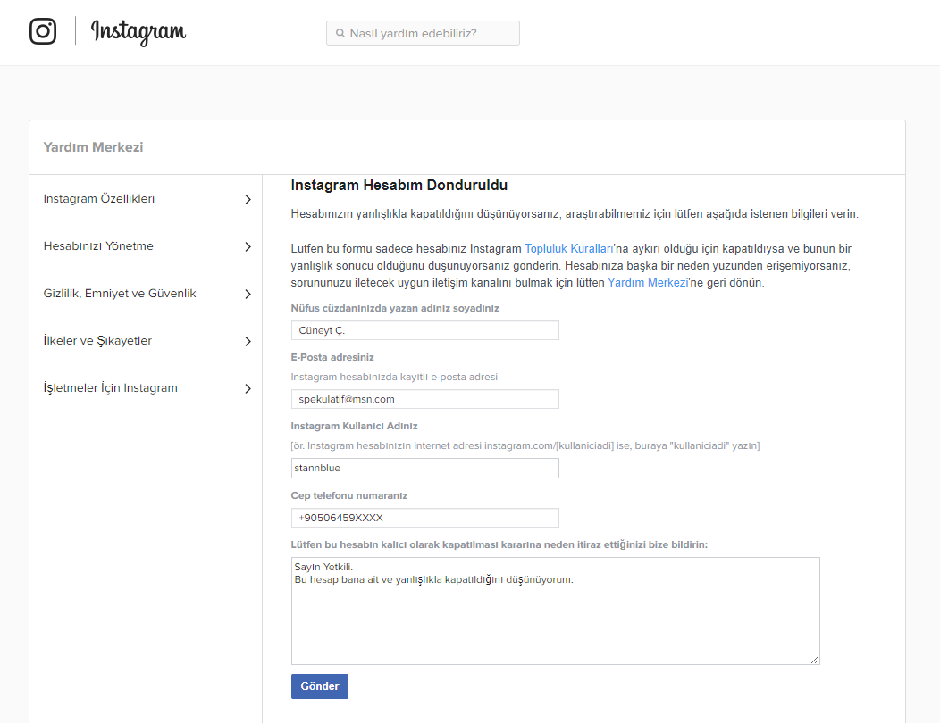Expand Gizlilik, Emniyet ve Güvenlik chevron
Screen dimensions: 940x723
(x=248, y=295)
